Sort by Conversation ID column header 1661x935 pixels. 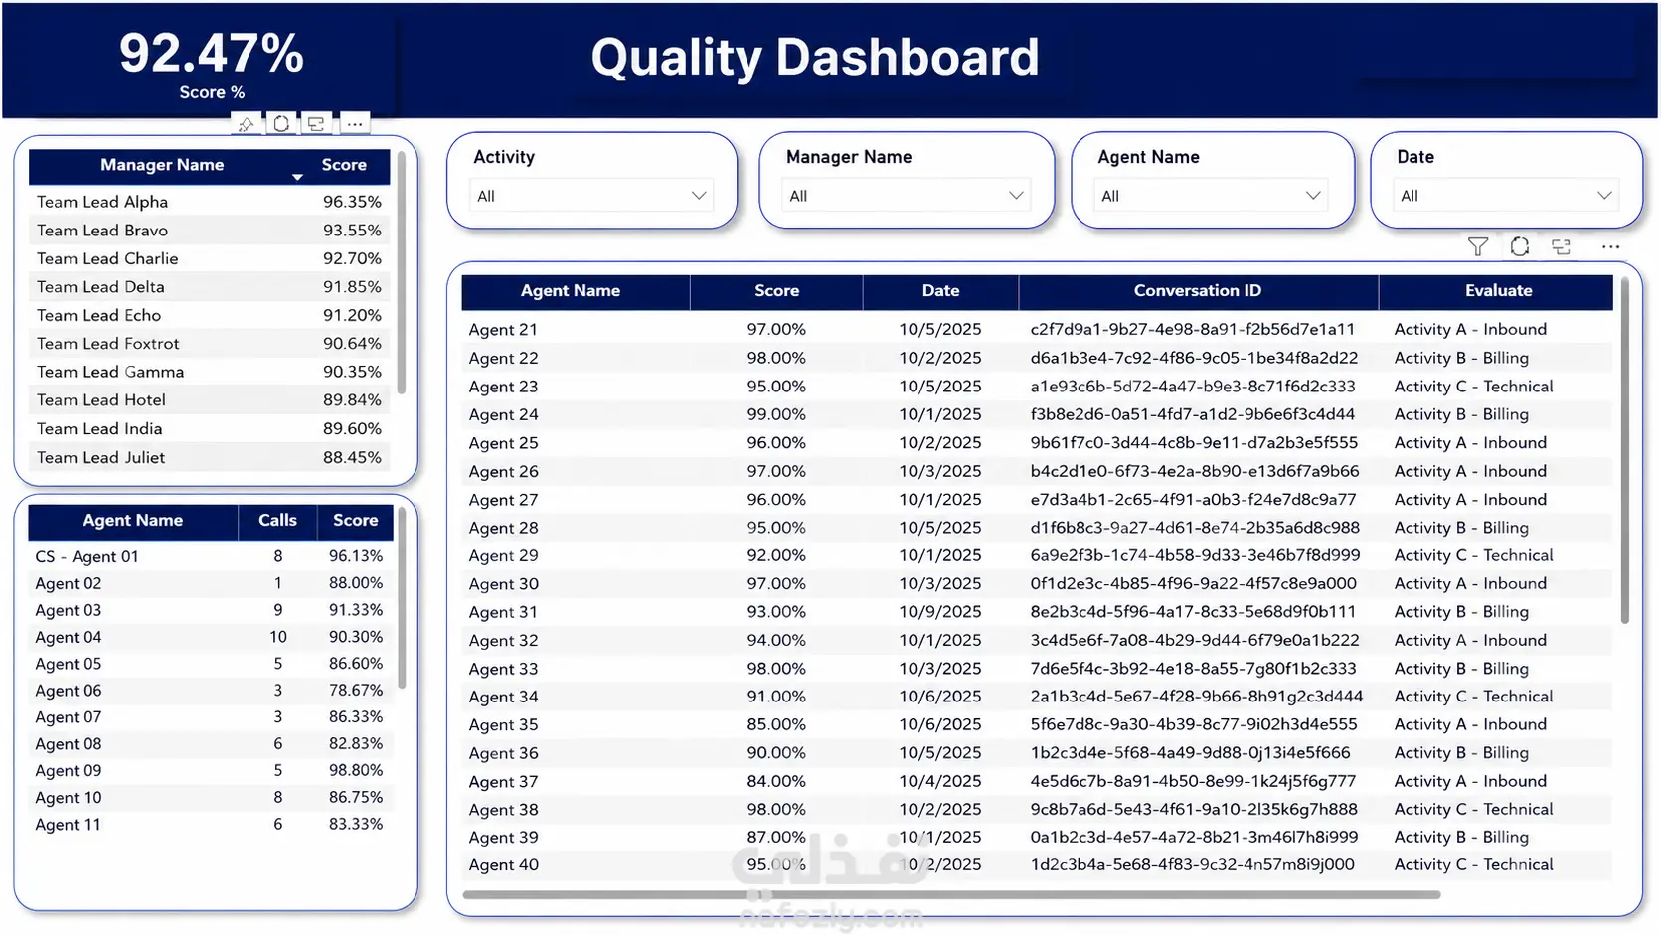1197,291
